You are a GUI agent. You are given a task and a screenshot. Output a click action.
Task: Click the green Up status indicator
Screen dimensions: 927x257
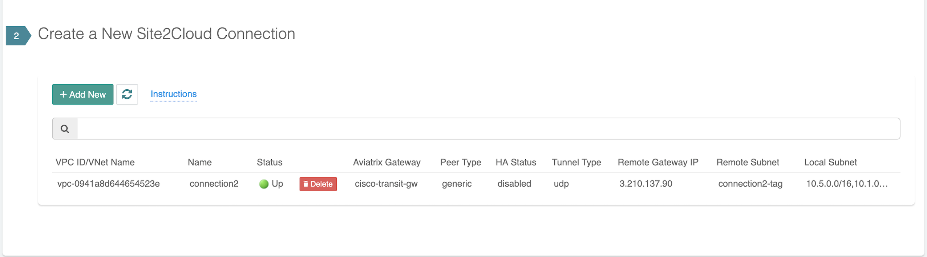click(x=264, y=184)
